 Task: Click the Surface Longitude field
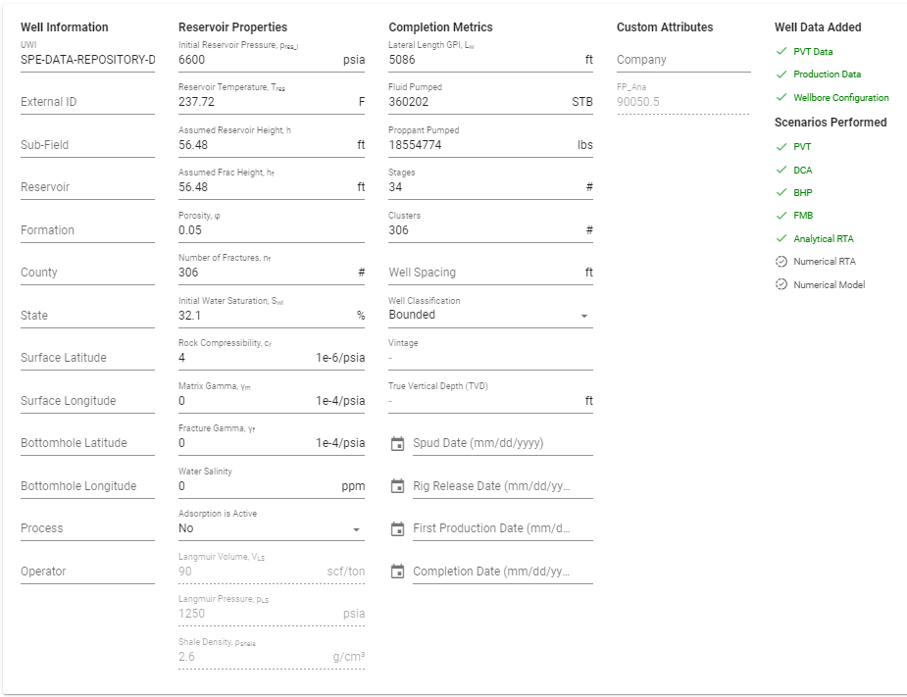87,401
